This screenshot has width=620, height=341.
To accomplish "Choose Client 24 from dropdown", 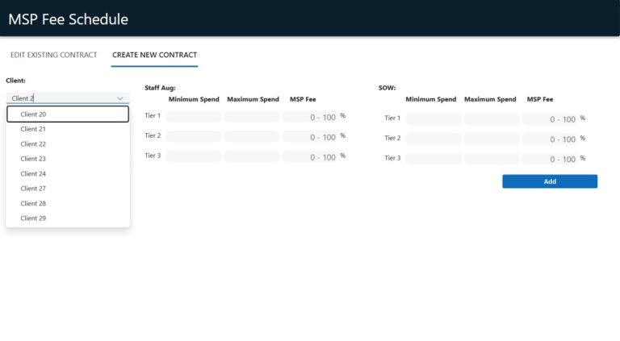I will click(x=68, y=174).
